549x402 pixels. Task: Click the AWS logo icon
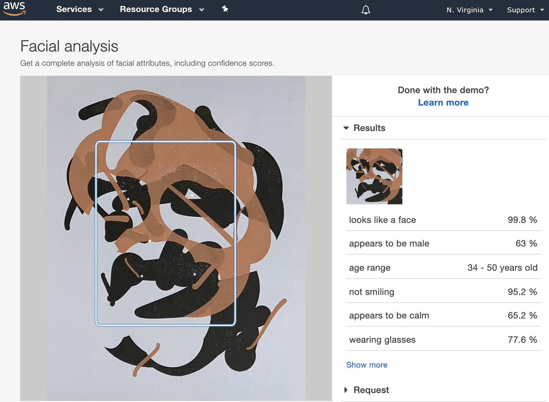(x=14, y=9)
